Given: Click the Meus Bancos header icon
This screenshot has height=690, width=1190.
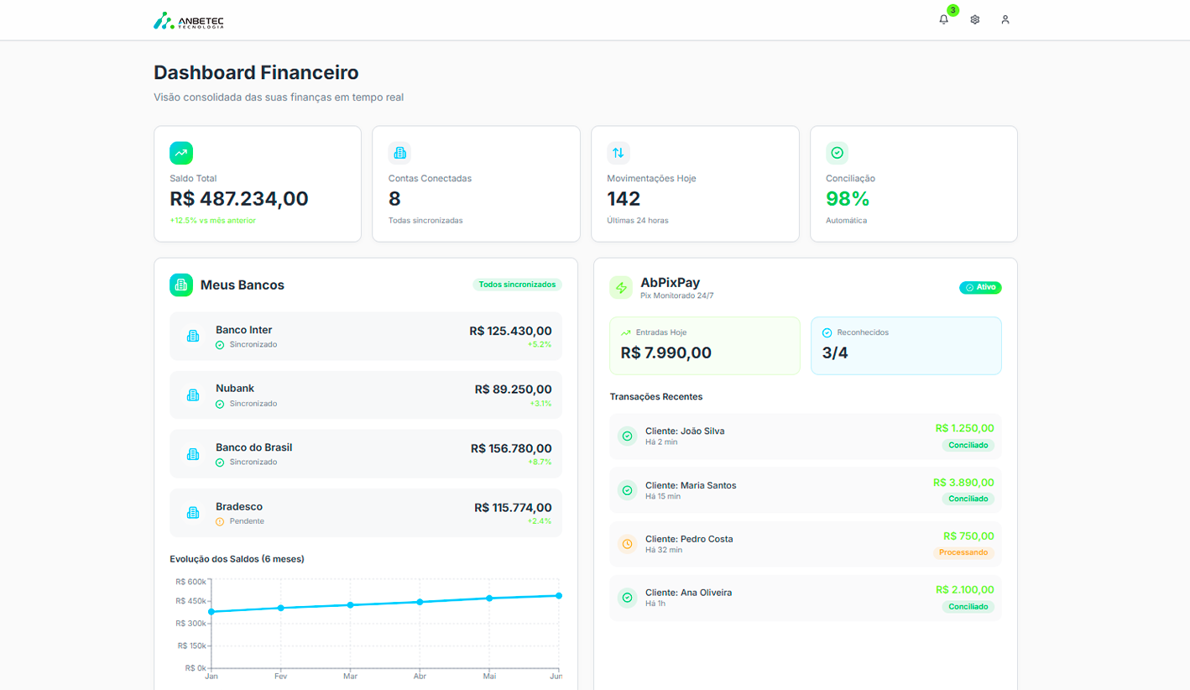Looking at the screenshot, I should point(181,285).
